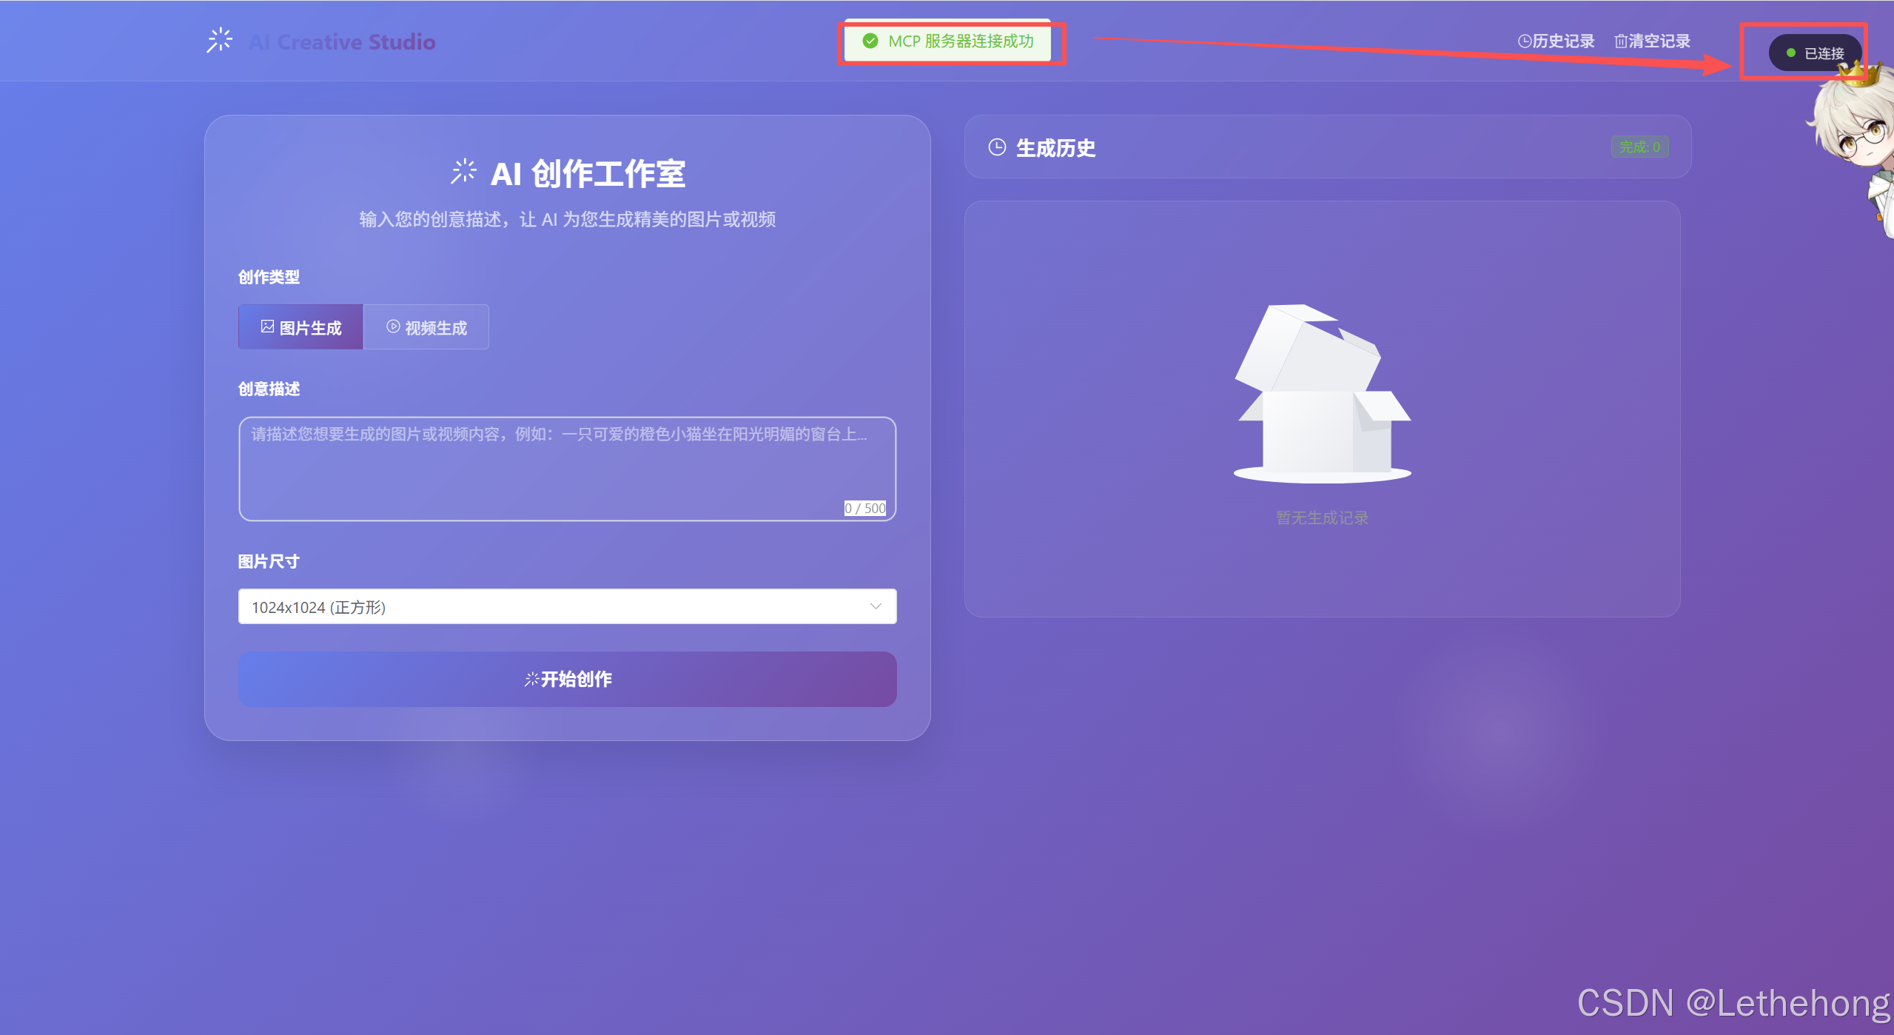1894x1035 pixels.
Task: Click the clock icon next to 生成历史
Action: point(997,147)
